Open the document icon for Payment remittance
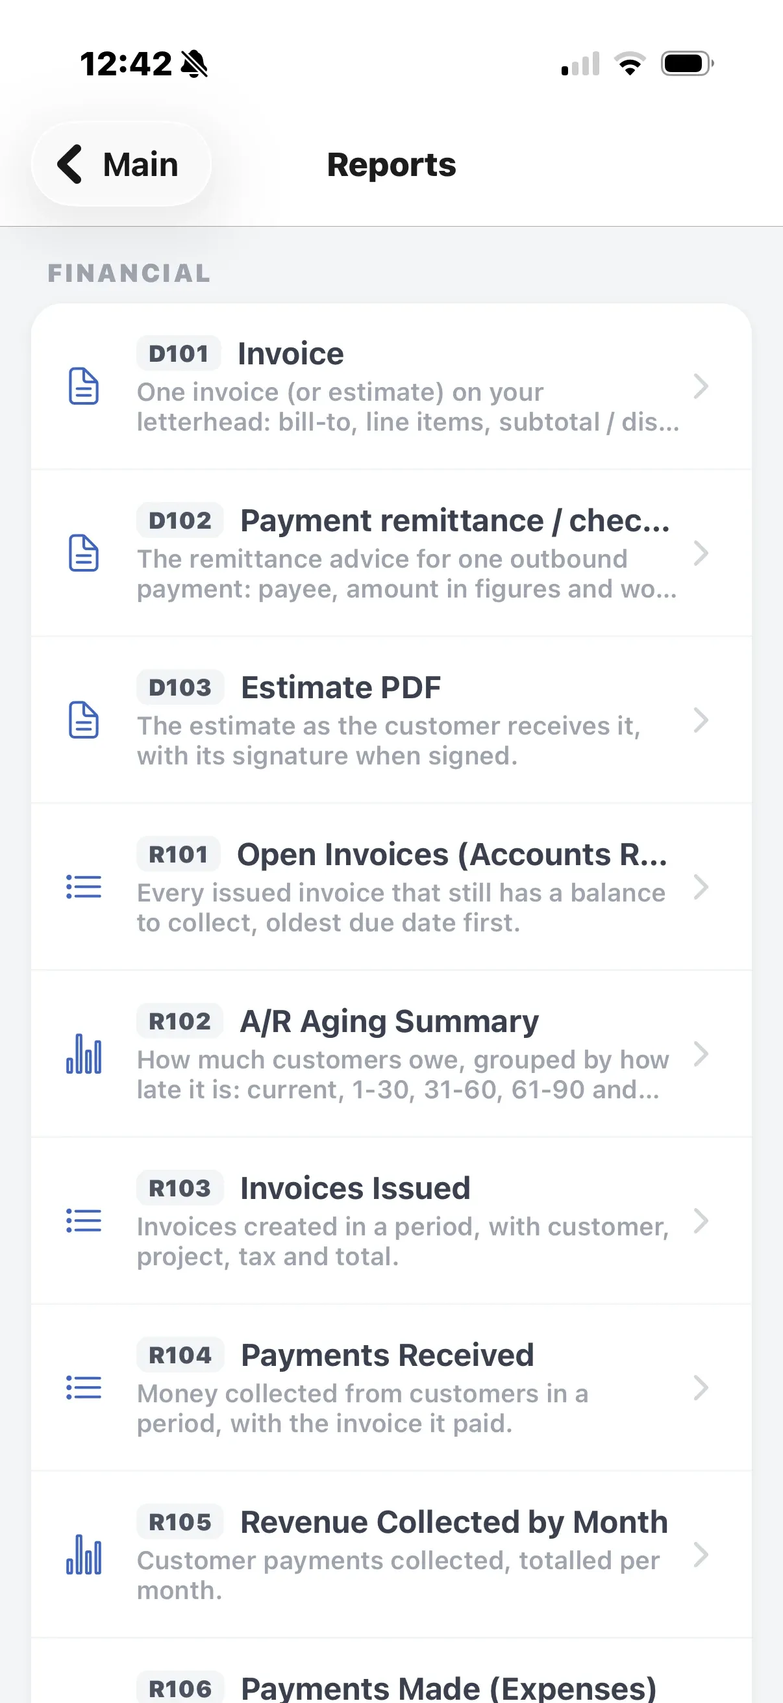Image resolution: width=783 pixels, height=1703 pixels. pos(84,553)
